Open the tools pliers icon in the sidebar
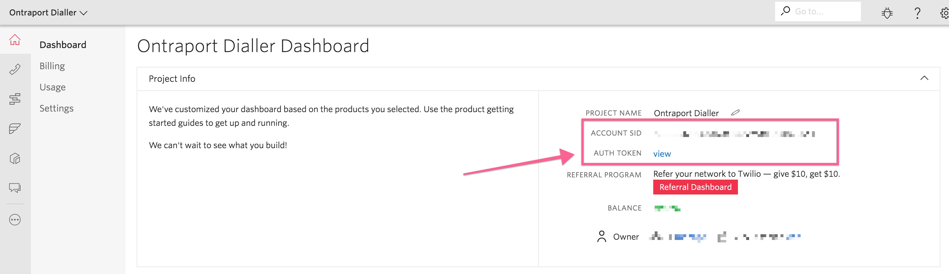The width and height of the screenshot is (949, 274). click(x=15, y=69)
